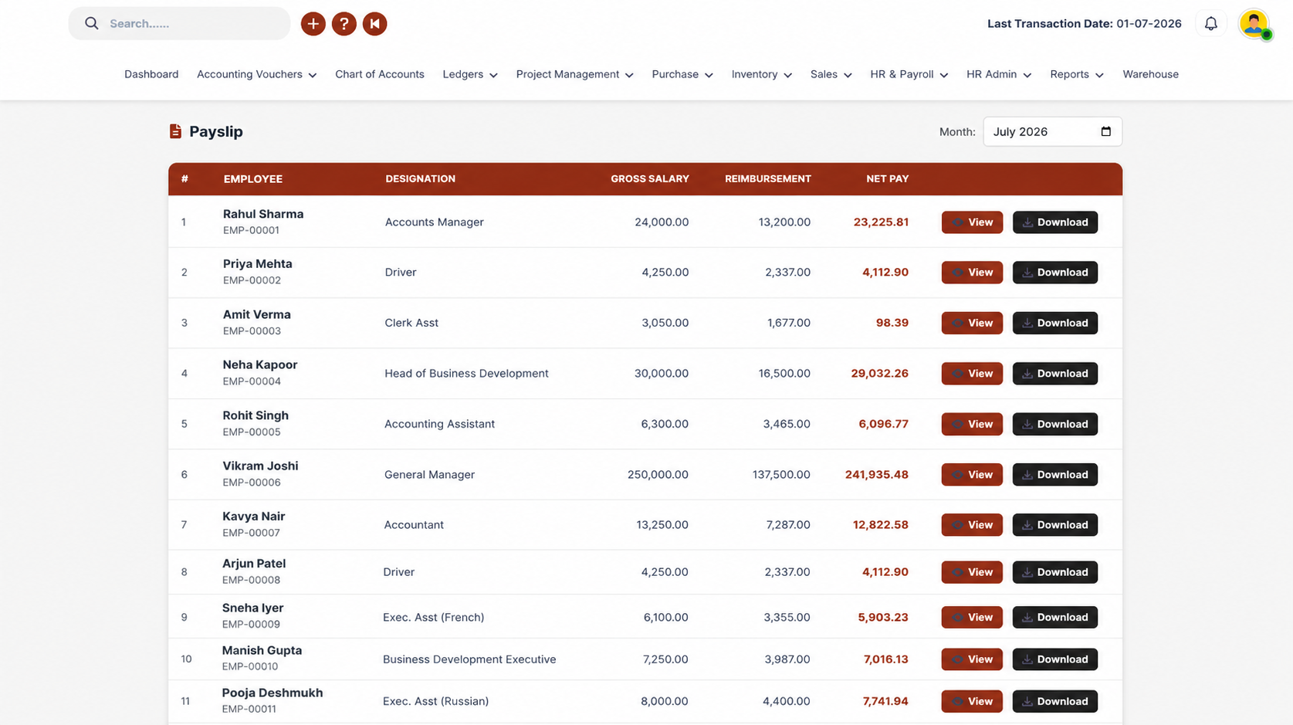Click the red plus add icon
This screenshot has width=1293, height=725.
[x=313, y=24]
